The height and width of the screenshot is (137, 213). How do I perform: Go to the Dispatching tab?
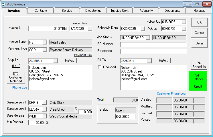click(93, 11)
